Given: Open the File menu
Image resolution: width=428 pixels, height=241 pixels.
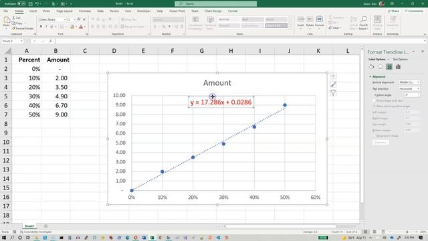Looking at the screenshot, I should click(6, 11).
